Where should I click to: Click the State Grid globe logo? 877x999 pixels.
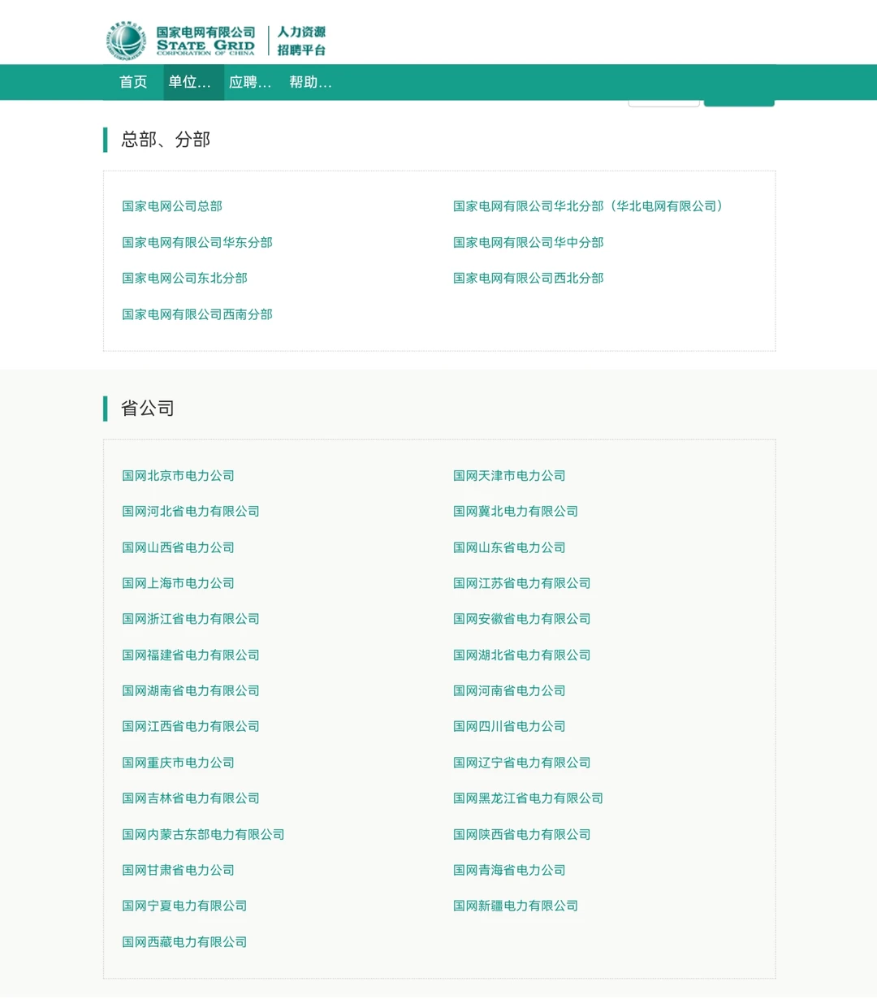click(127, 41)
